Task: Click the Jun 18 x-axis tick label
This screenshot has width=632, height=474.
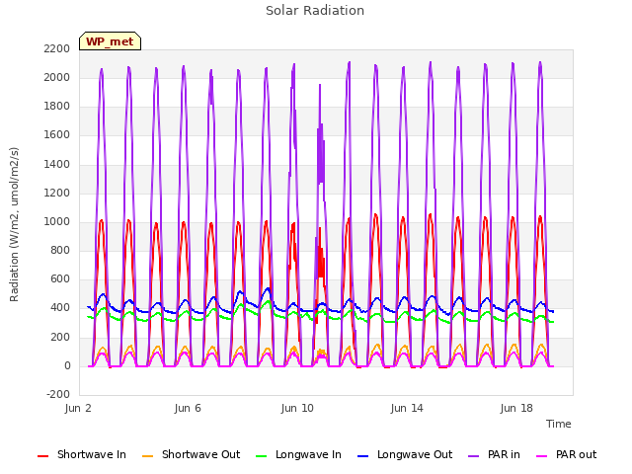Action: [x=516, y=408]
